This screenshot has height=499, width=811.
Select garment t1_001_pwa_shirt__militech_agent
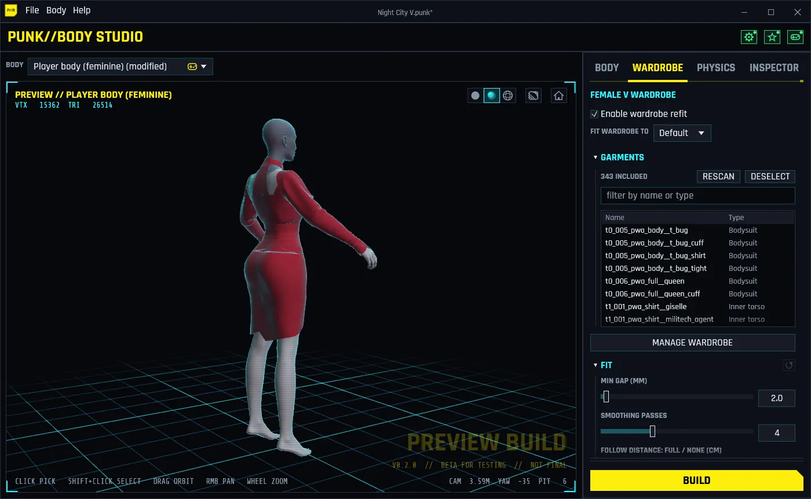click(697, 320)
